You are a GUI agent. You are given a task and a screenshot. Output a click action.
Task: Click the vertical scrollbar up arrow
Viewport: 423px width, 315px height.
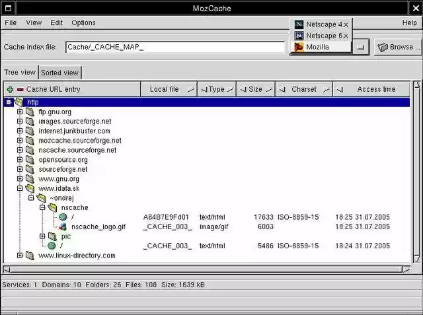[417, 85]
